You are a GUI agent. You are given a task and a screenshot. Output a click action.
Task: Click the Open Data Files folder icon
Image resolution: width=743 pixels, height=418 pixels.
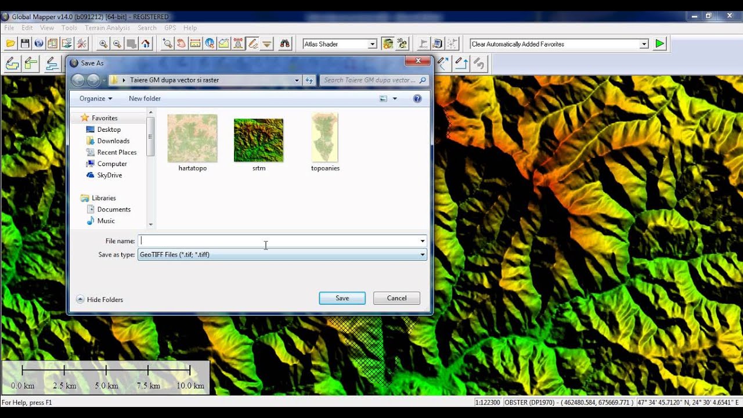click(10, 44)
